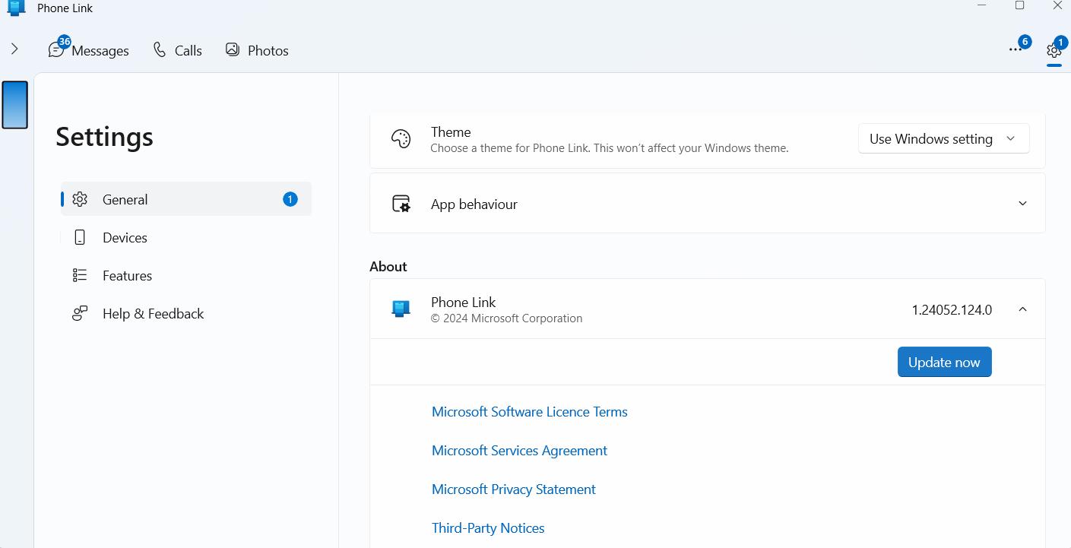Image resolution: width=1071 pixels, height=548 pixels.
Task: Open Microsoft Software Licence Terms link
Action: [529, 412]
